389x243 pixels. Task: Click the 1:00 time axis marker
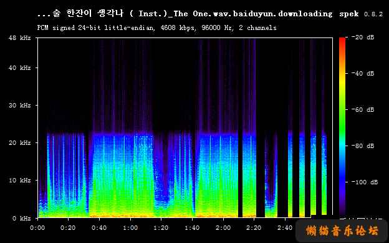130,227
